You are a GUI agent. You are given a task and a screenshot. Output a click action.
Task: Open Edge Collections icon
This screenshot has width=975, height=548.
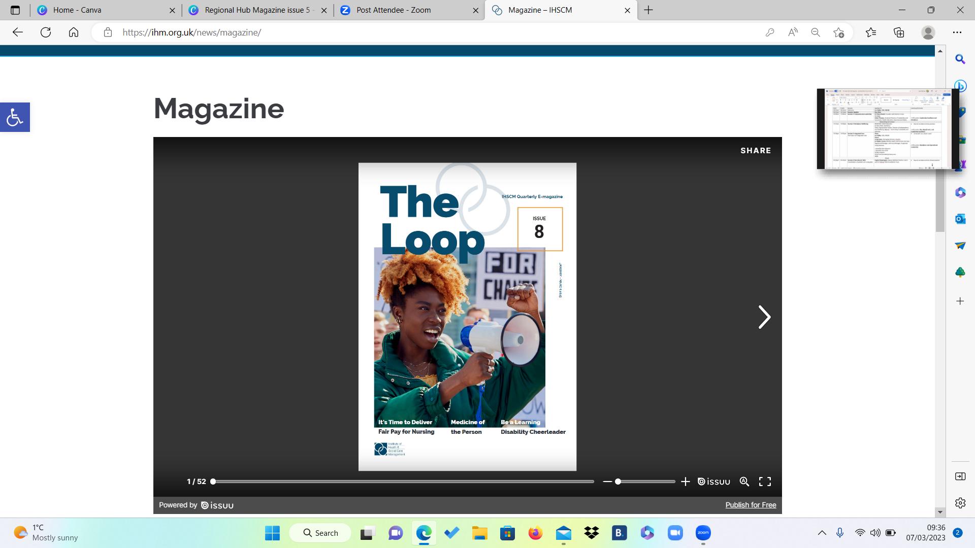pos(899,32)
